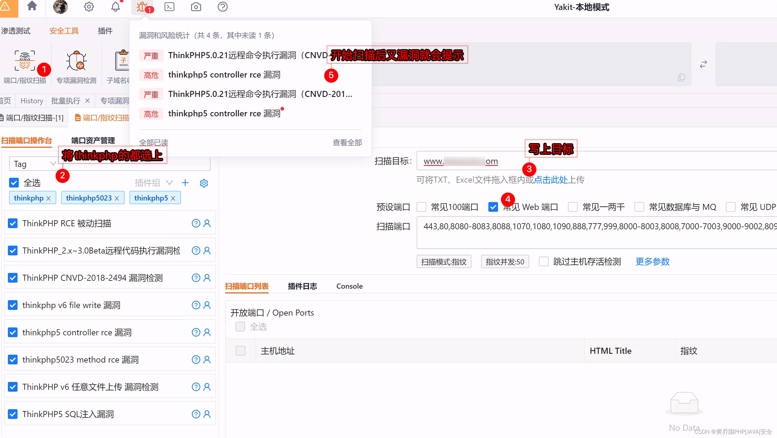
Task: Click the 扫描端口 text area
Action: [x=596, y=233]
